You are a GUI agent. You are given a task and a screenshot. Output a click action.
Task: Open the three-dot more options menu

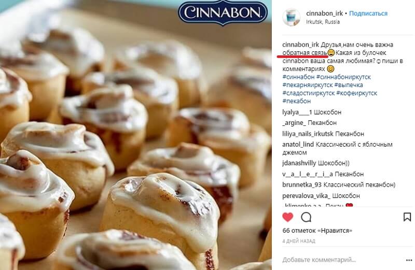click(x=409, y=261)
